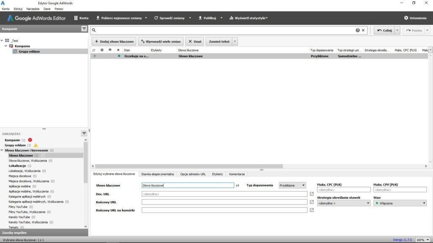Open Ustawienia settings gear
The image size is (433, 243).
click(x=415, y=18)
